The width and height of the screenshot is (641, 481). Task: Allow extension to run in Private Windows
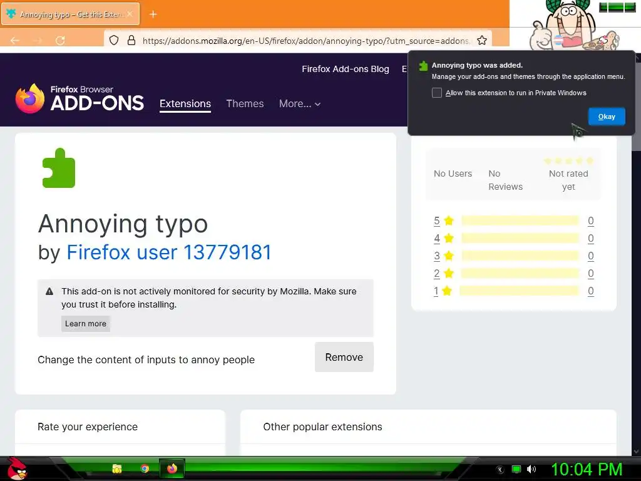pyautogui.click(x=436, y=93)
